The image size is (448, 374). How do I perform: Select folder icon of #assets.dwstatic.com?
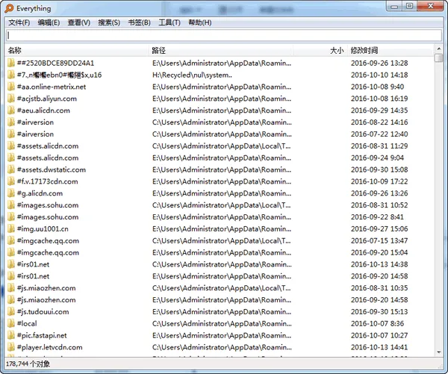pos(11,169)
